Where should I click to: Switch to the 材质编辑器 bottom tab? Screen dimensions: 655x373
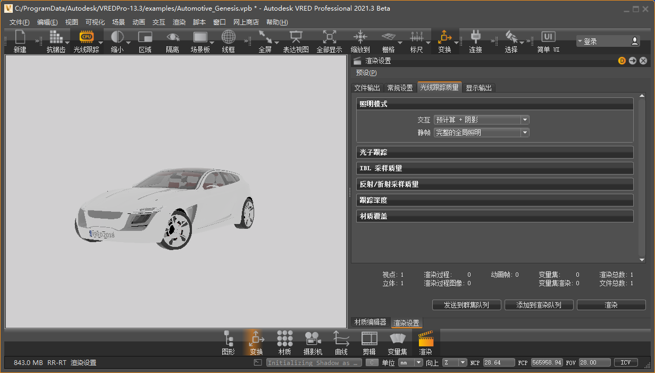(x=370, y=322)
